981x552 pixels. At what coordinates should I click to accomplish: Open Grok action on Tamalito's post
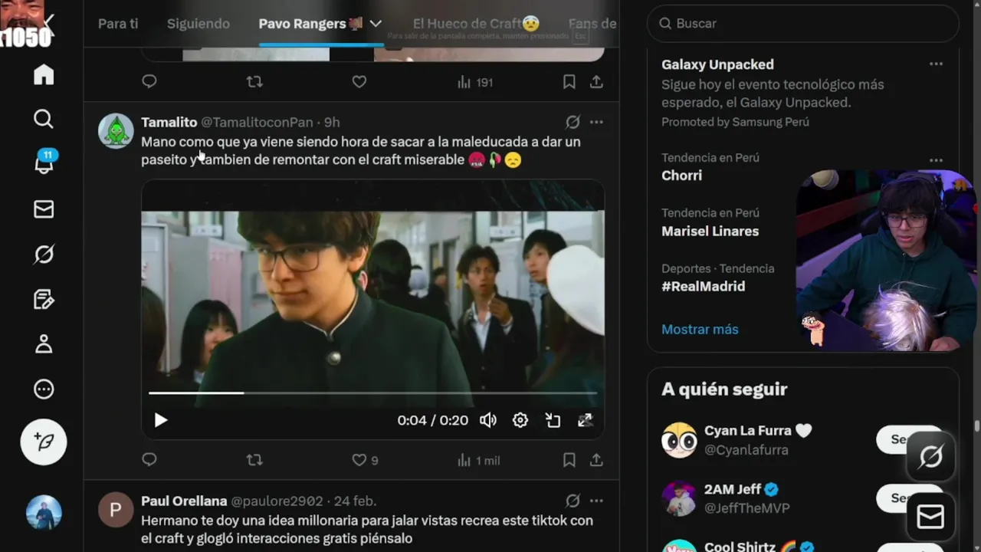(573, 122)
